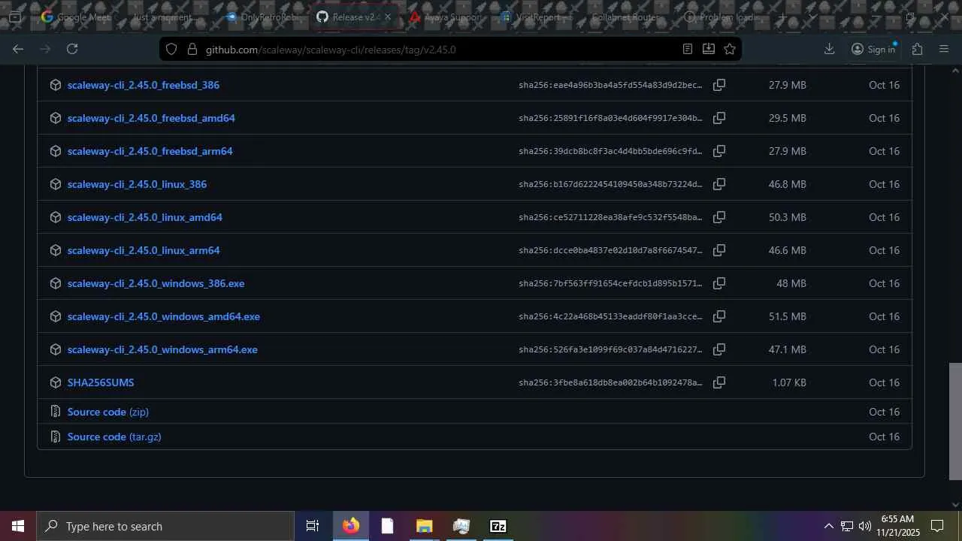The image size is (962, 541).
Task: Open the Windows Start menu
Action: pyautogui.click(x=18, y=526)
